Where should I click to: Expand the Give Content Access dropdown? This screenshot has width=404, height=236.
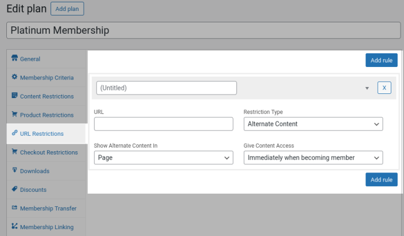[313, 158]
